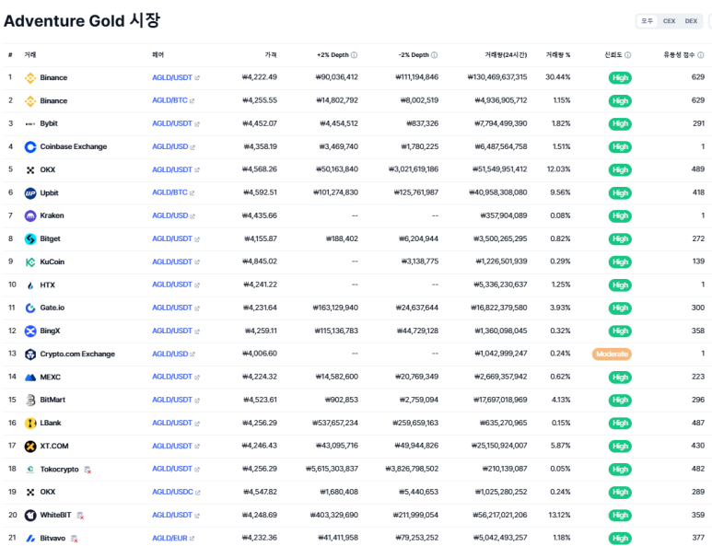Click the 12.03% volume share for OKX
The width and height of the screenshot is (712, 546).
click(558, 169)
